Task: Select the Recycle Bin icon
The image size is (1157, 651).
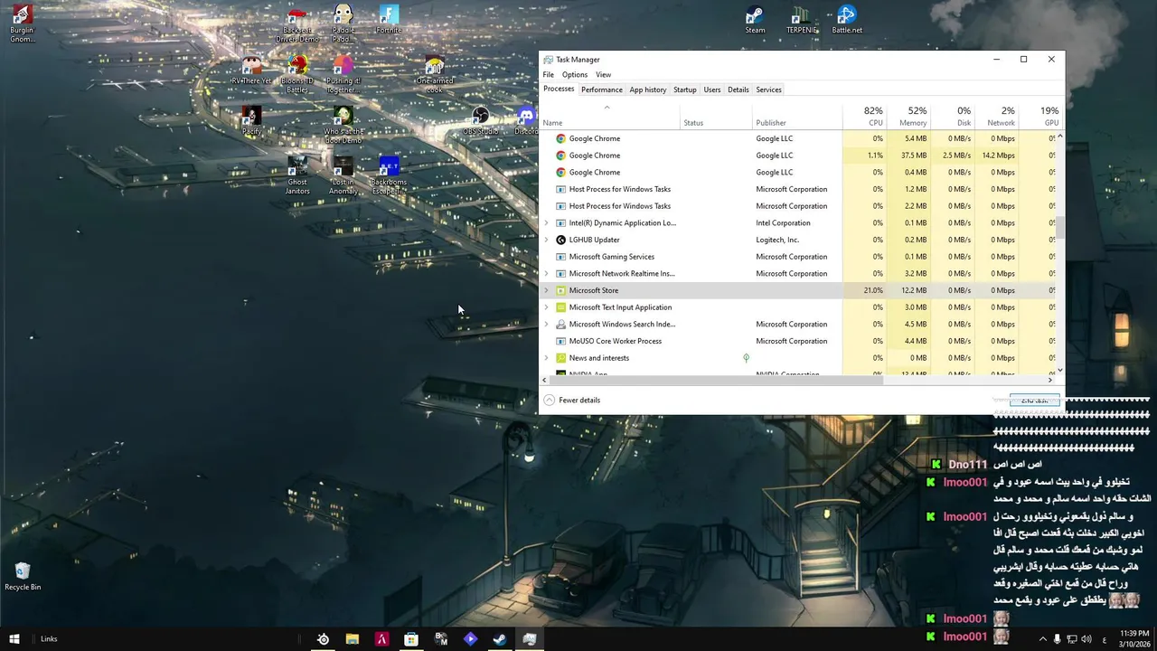Action: (23, 576)
